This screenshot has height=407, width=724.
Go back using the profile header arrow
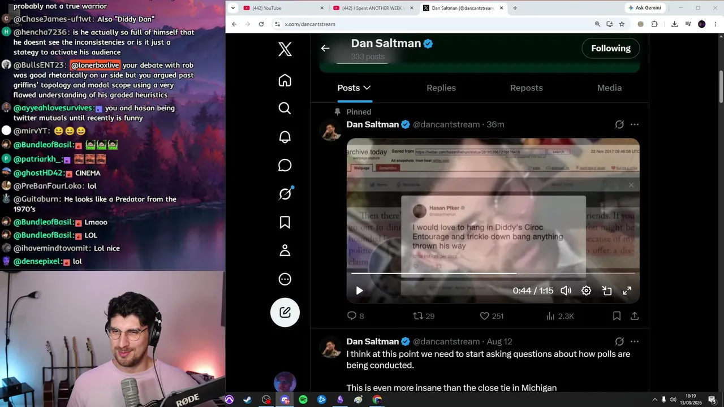[x=325, y=48]
